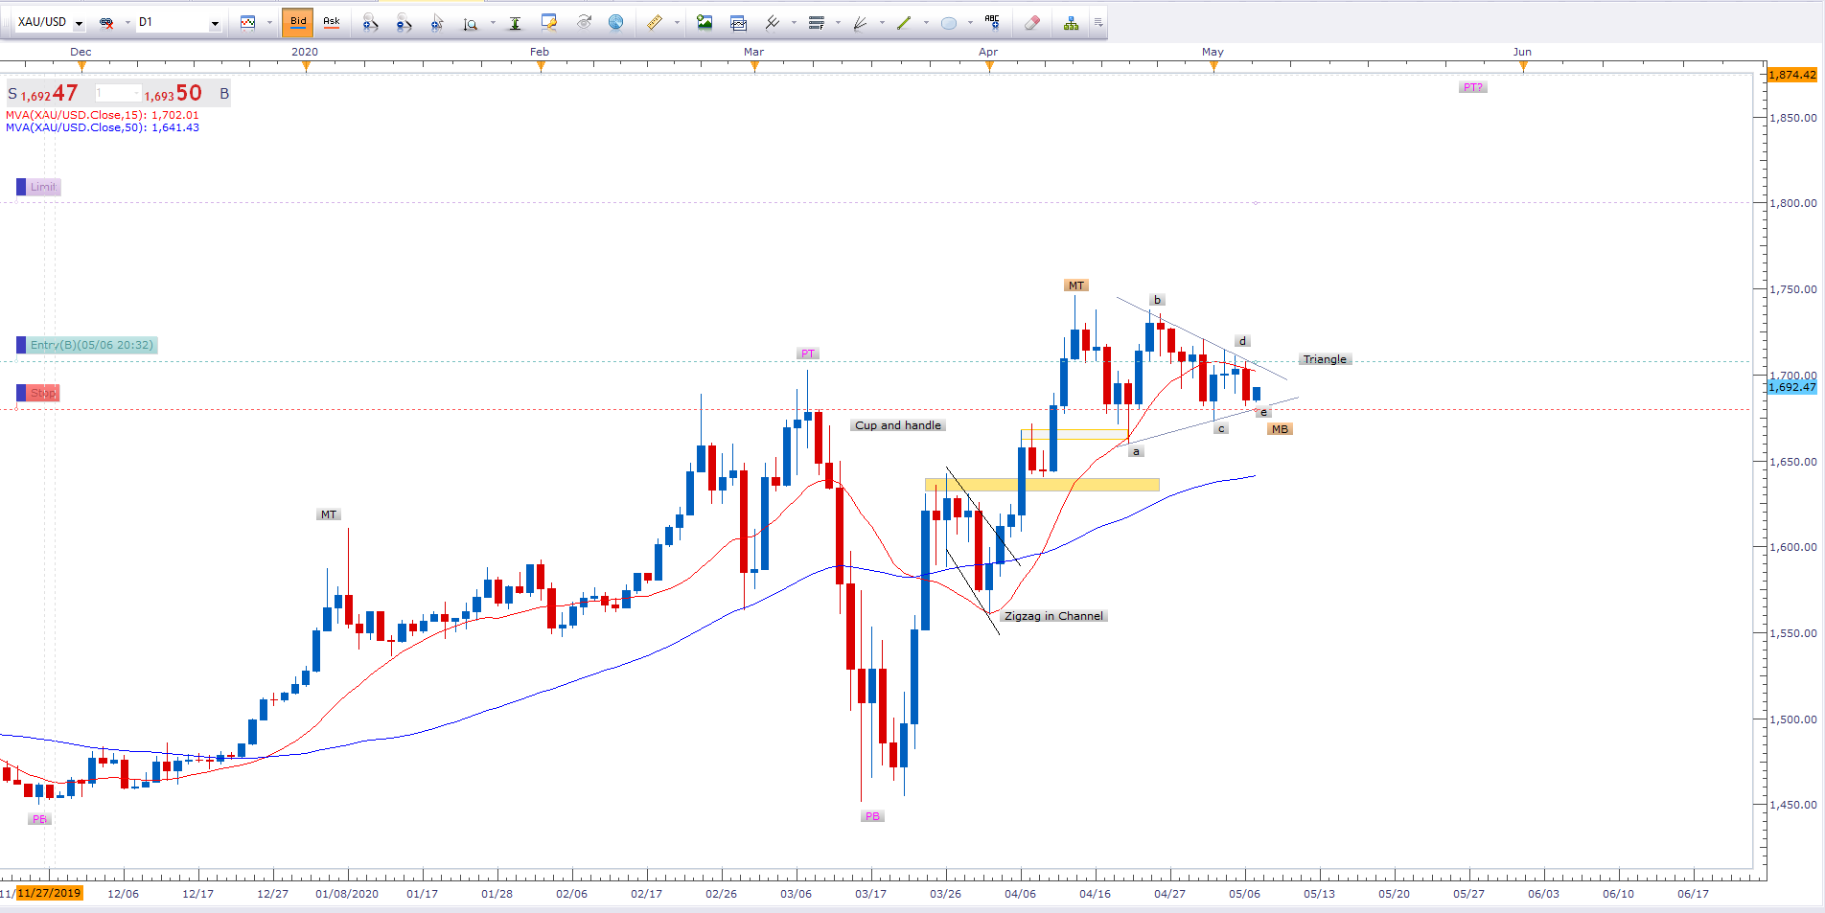Open the D1 timeframe dropdown
1825x913 pixels.
pyautogui.click(x=215, y=23)
